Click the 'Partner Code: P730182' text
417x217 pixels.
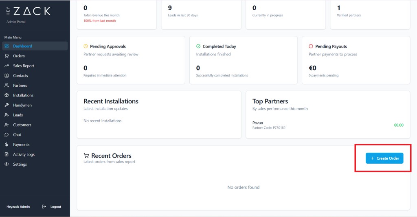[x=269, y=128]
